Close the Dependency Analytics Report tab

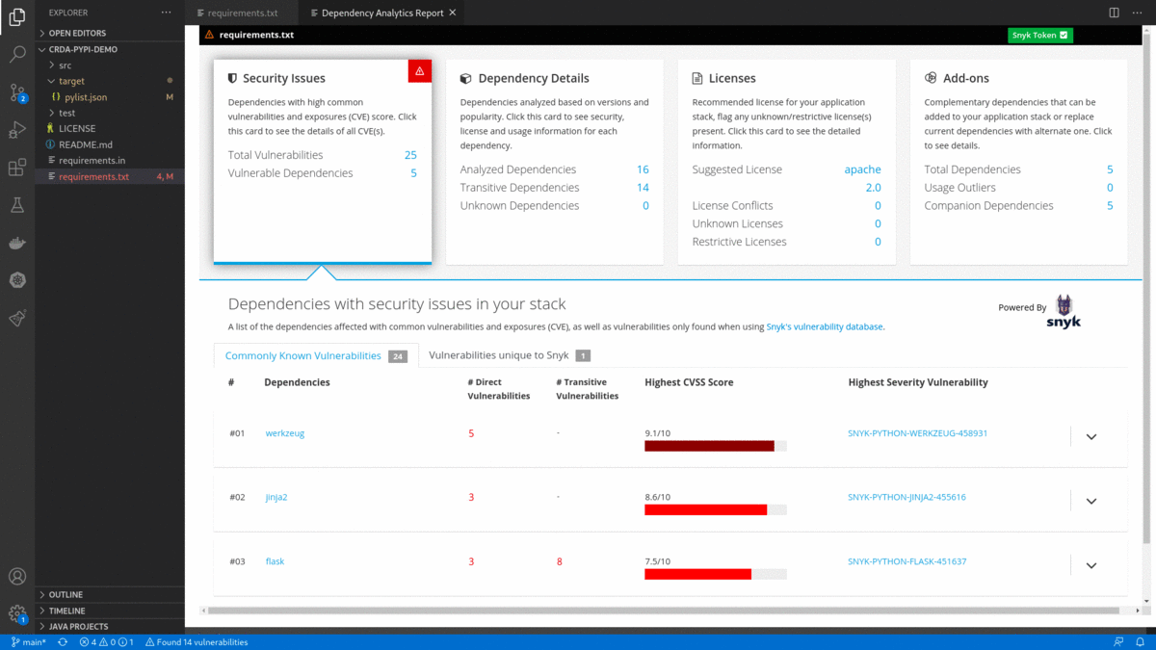pyautogui.click(x=451, y=13)
